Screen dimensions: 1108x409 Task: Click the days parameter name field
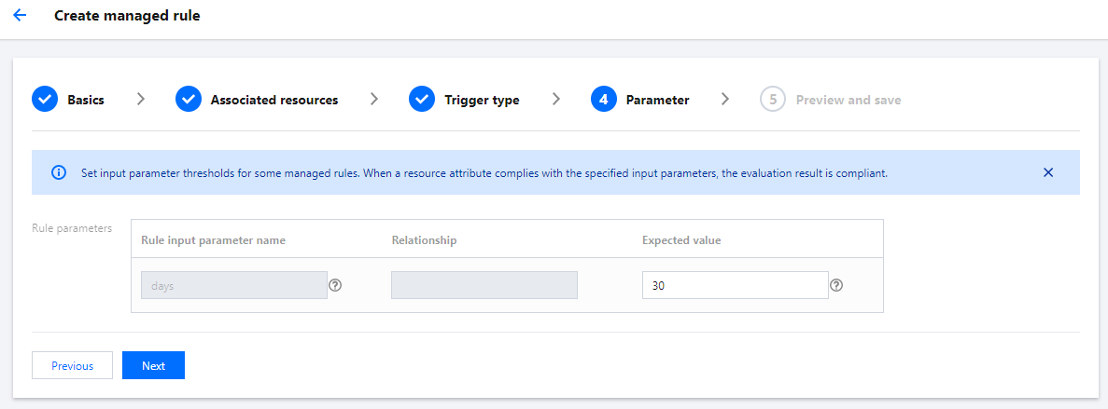[233, 285]
